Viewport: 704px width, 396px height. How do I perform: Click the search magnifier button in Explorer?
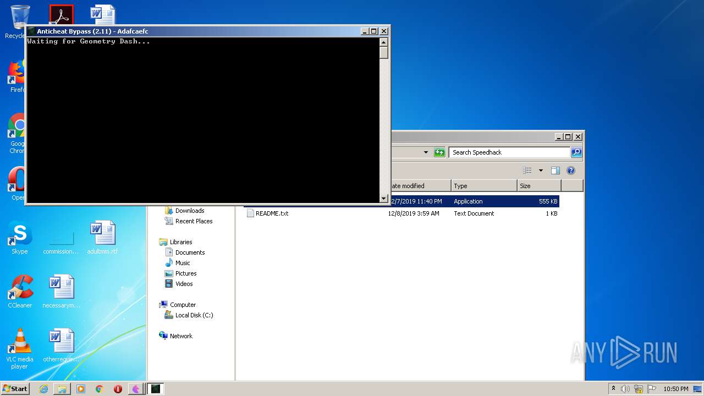coord(576,152)
